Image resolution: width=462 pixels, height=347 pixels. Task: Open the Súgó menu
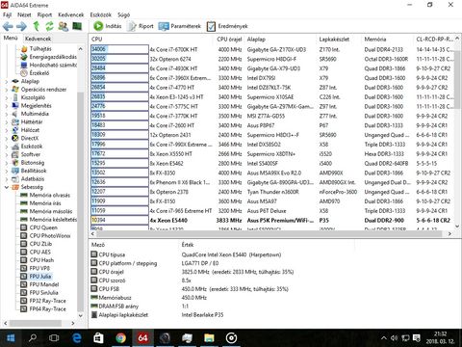pyautogui.click(x=123, y=14)
